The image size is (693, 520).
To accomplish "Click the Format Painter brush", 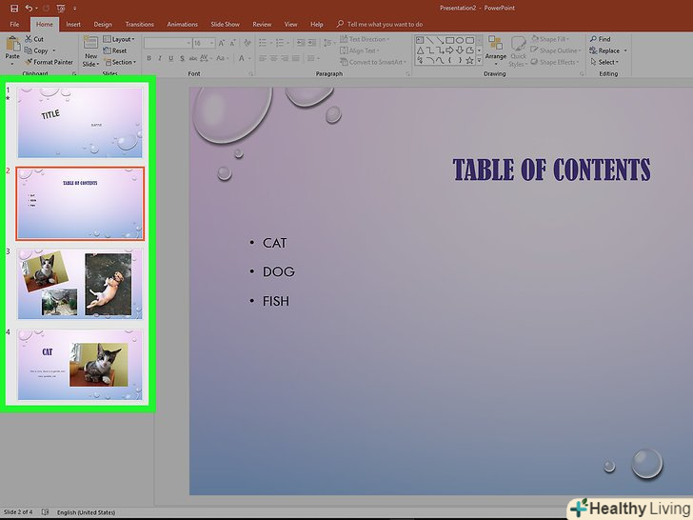I will click(x=49, y=62).
